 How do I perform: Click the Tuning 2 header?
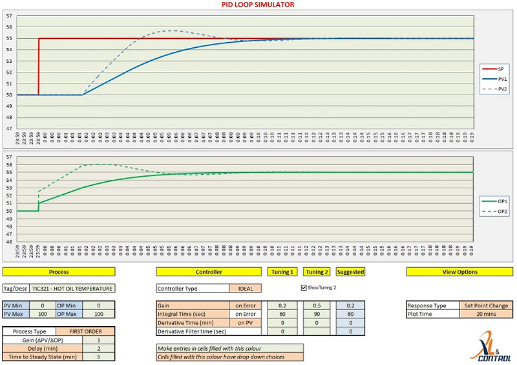pyautogui.click(x=317, y=272)
